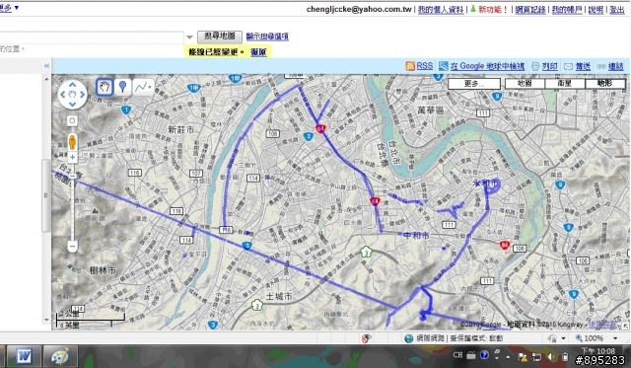Select the hand pan tool on the map toolbar
Image resolution: width=631 pixels, height=368 pixels.
coord(105,87)
